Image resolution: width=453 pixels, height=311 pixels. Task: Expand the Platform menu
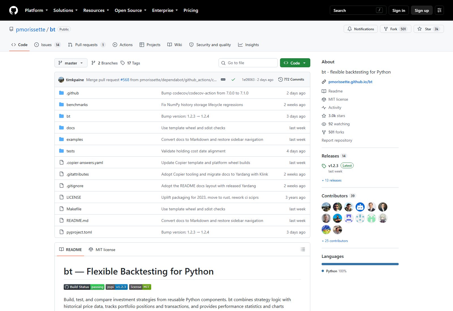36,10
